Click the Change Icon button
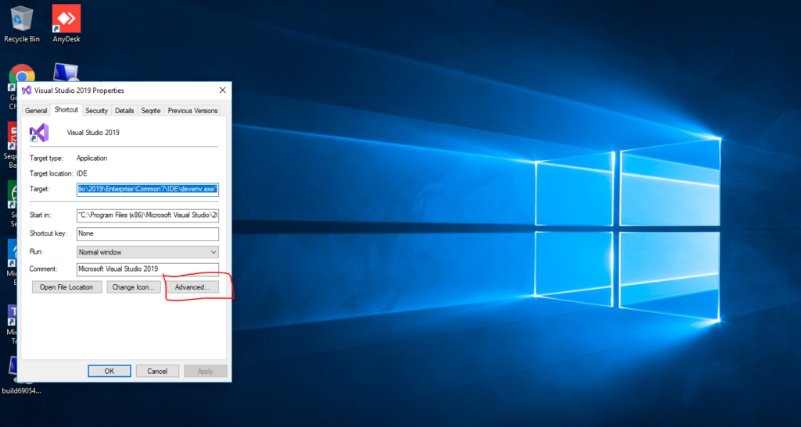Screen dimensions: 801x427 click(x=133, y=287)
